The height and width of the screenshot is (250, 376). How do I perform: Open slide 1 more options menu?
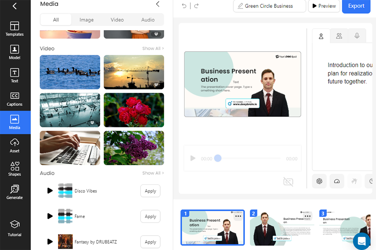pyautogui.click(x=238, y=216)
